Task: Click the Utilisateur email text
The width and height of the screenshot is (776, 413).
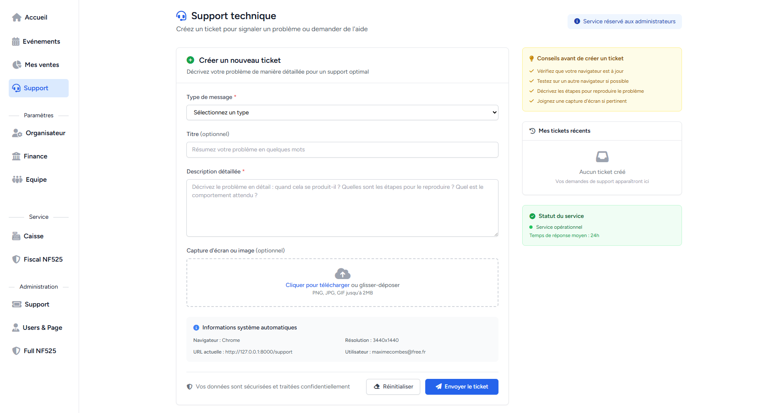Action: tap(399, 352)
